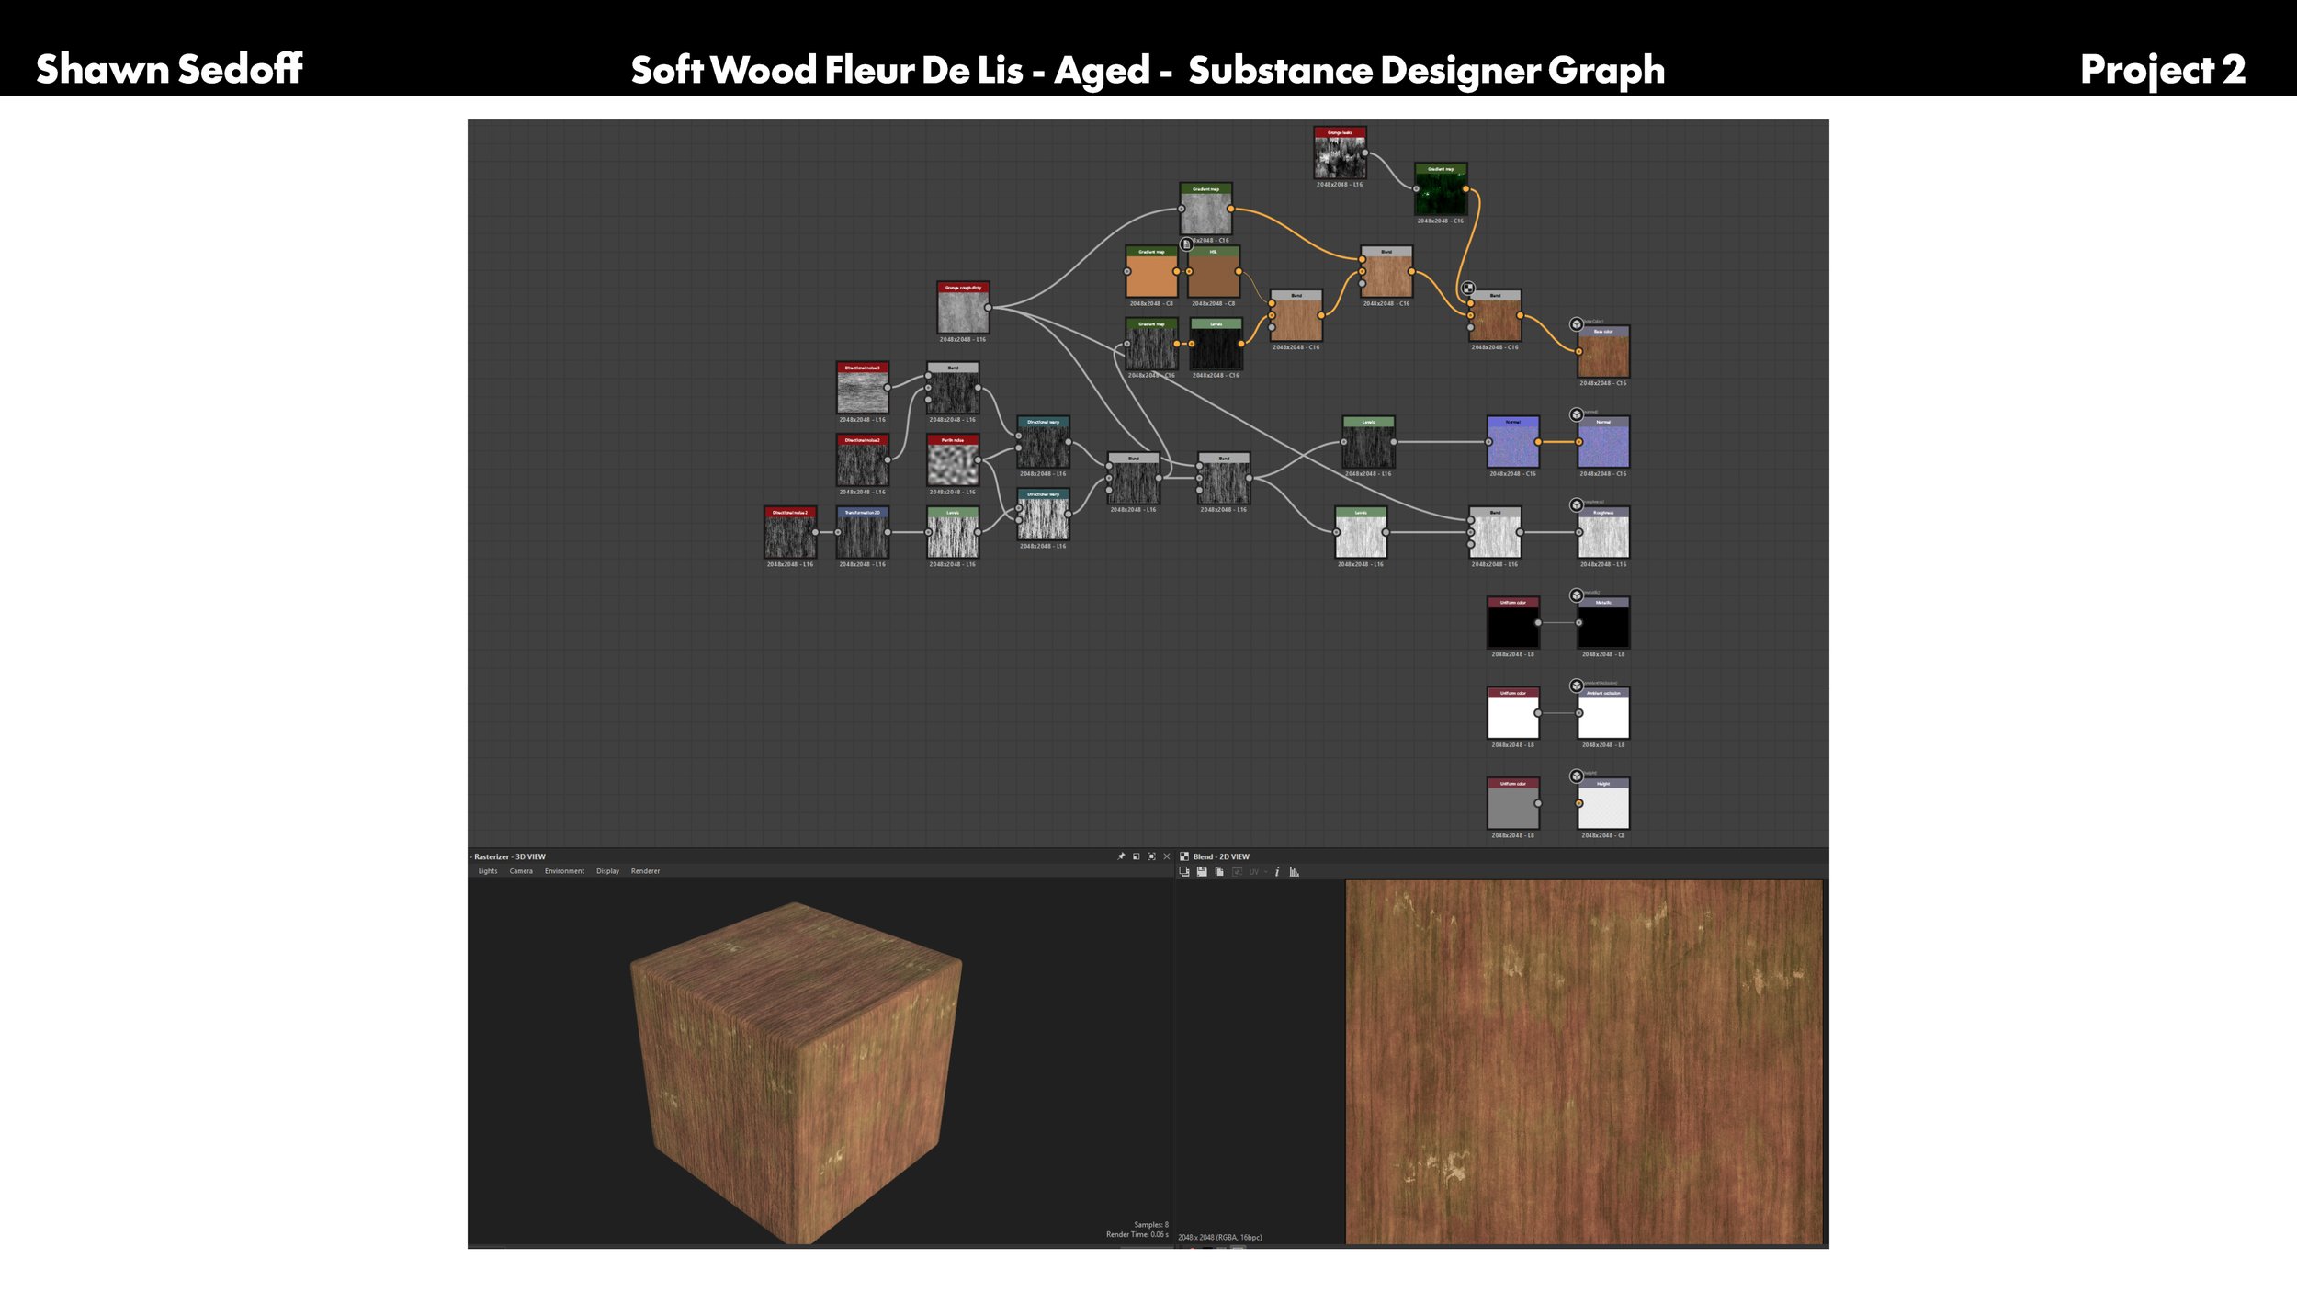The image size is (2297, 1292).
Task: Select the gray Uniform color node
Action: (1513, 804)
